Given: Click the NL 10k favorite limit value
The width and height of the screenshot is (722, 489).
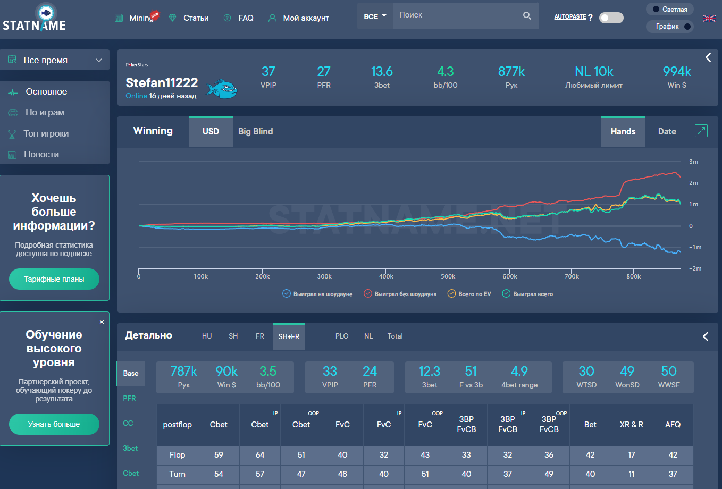Looking at the screenshot, I should 594,72.
